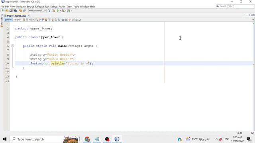Click the Search (Ctrl+I) field

pyautogui.click(x=235, y=6)
